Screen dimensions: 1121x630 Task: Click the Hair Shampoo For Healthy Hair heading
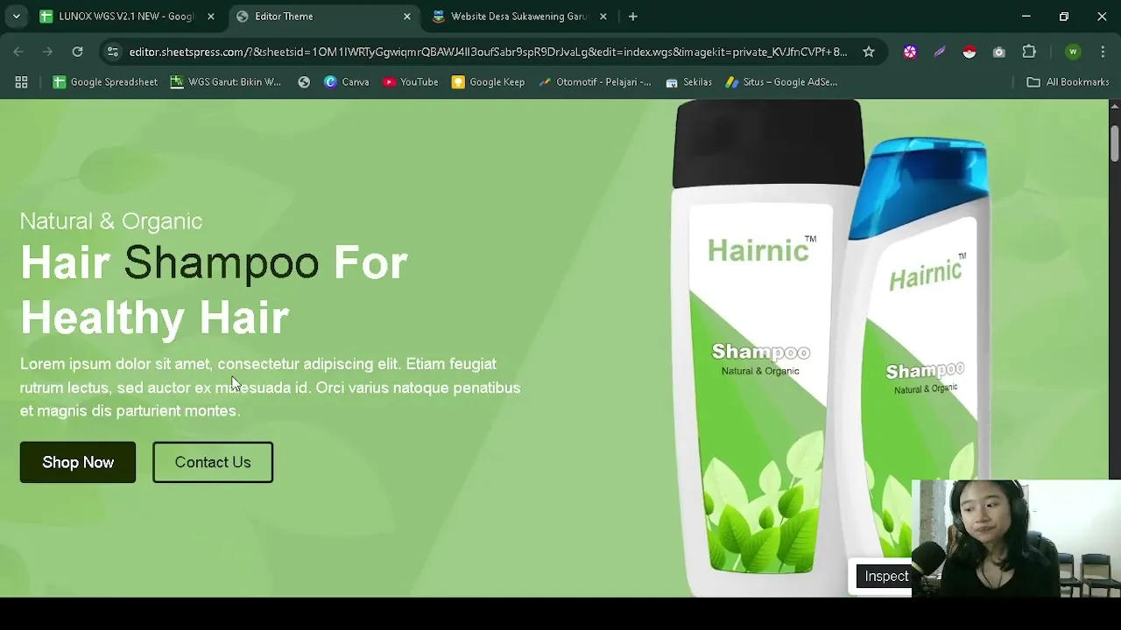click(x=214, y=290)
